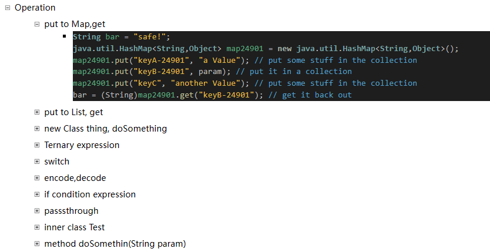The height and width of the screenshot is (252, 490).
Task: Expand 'new Class thing, doSomething' node
Action: pyautogui.click(x=37, y=128)
